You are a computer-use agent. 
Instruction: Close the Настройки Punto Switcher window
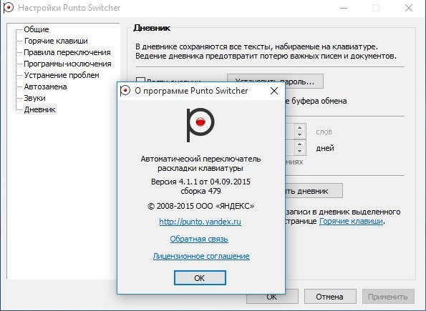pos(409,8)
